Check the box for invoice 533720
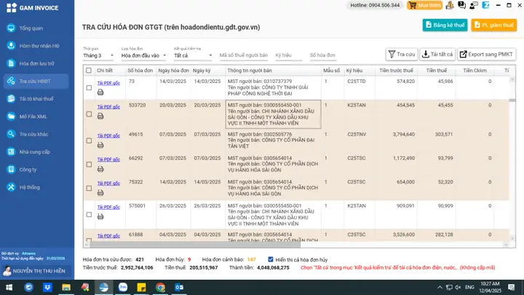The image size is (524, 295). click(x=89, y=114)
